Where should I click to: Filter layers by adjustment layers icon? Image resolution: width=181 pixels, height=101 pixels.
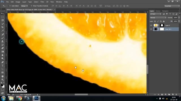pyautogui.click(x=167, y=14)
